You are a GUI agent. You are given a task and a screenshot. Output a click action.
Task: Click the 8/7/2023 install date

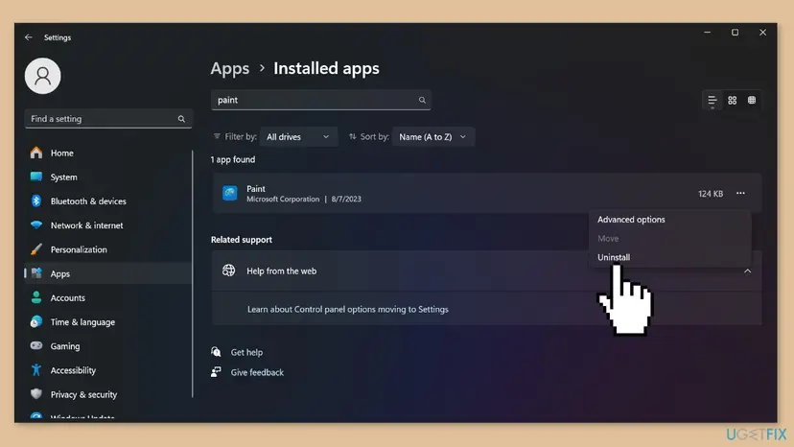pos(346,200)
